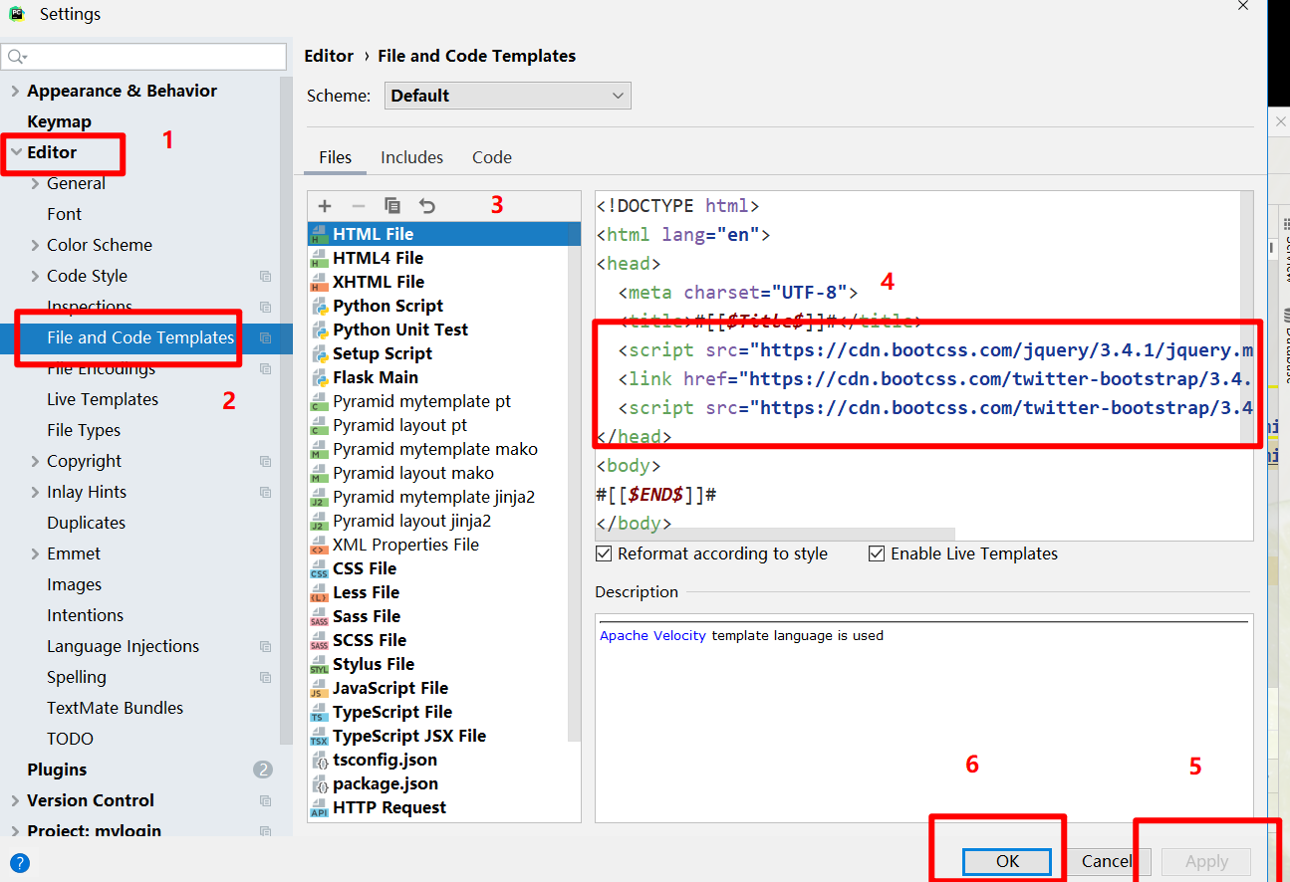Image resolution: width=1290 pixels, height=882 pixels.
Task: Select the Flask Main template icon
Action: tap(320, 377)
